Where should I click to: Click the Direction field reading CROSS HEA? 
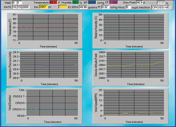161,7
